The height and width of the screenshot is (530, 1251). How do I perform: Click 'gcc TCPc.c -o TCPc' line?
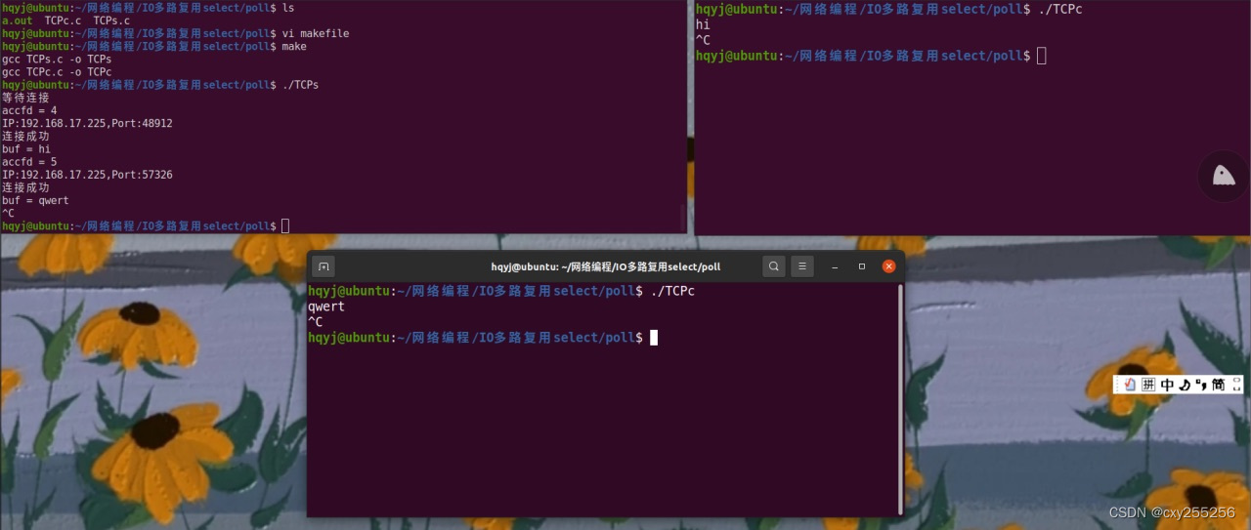pos(57,72)
